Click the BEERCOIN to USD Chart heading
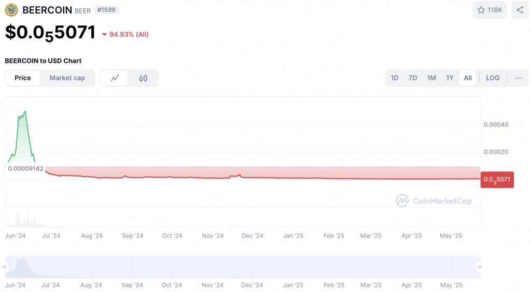This screenshot has width=531, height=292. click(x=43, y=61)
